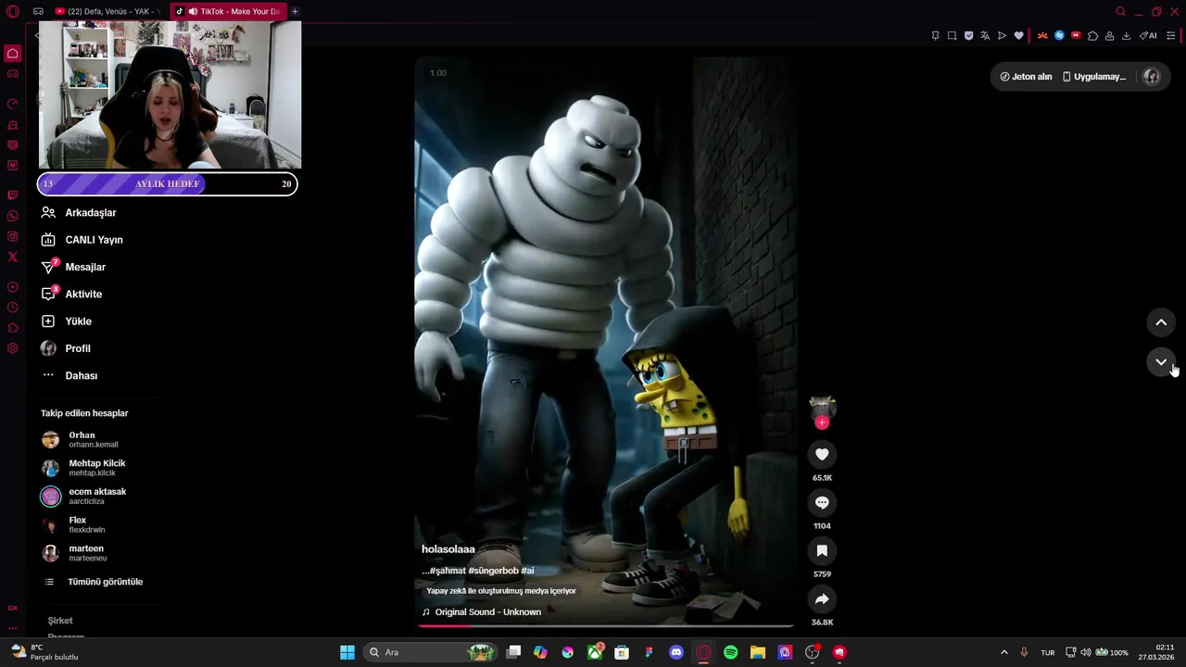This screenshot has width=1186, height=667.
Task: Click the taskbar Ara search box
Action: pyautogui.click(x=431, y=652)
